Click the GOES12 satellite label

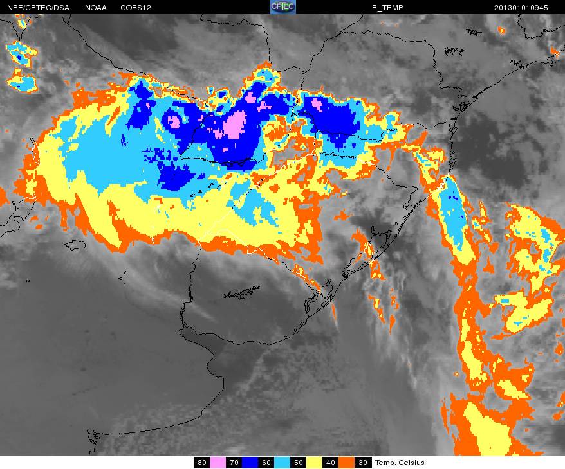point(136,8)
